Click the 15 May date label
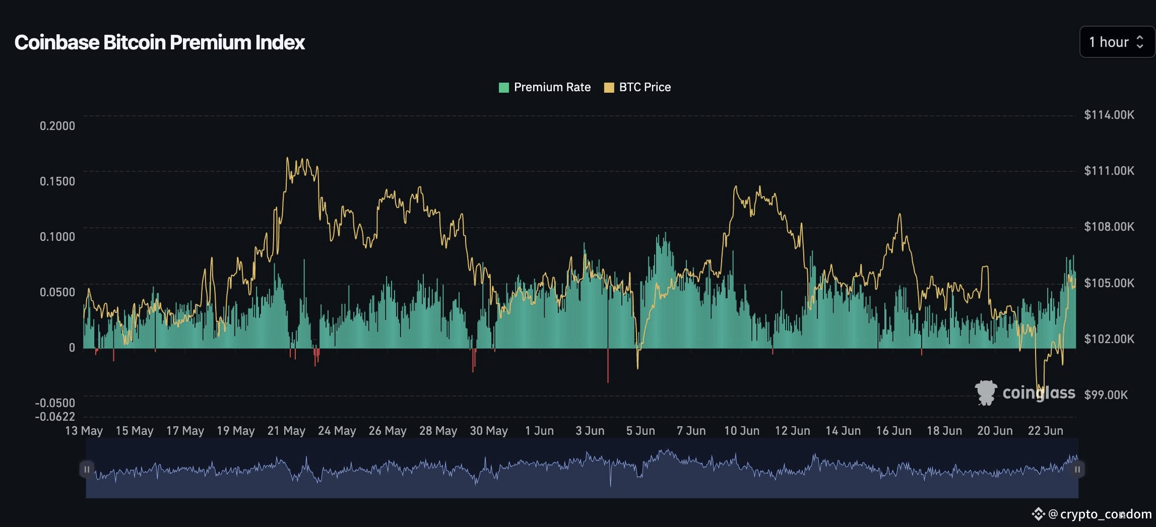The width and height of the screenshot is (1156, 527). [135, 431]
